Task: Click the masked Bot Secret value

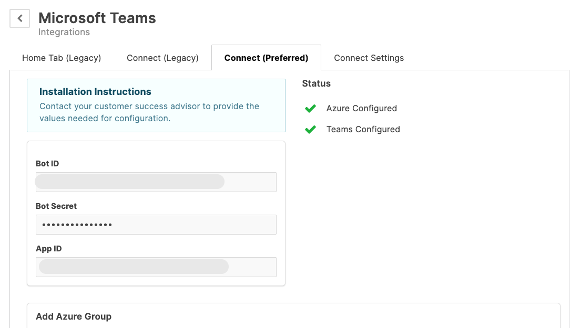Action: click(74, 224)
